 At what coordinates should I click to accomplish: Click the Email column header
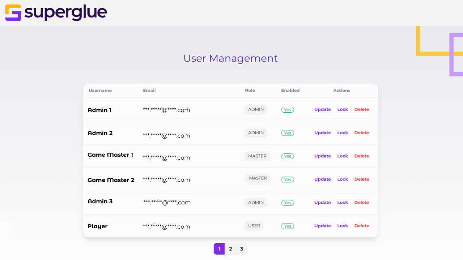(x=149, y=91)
